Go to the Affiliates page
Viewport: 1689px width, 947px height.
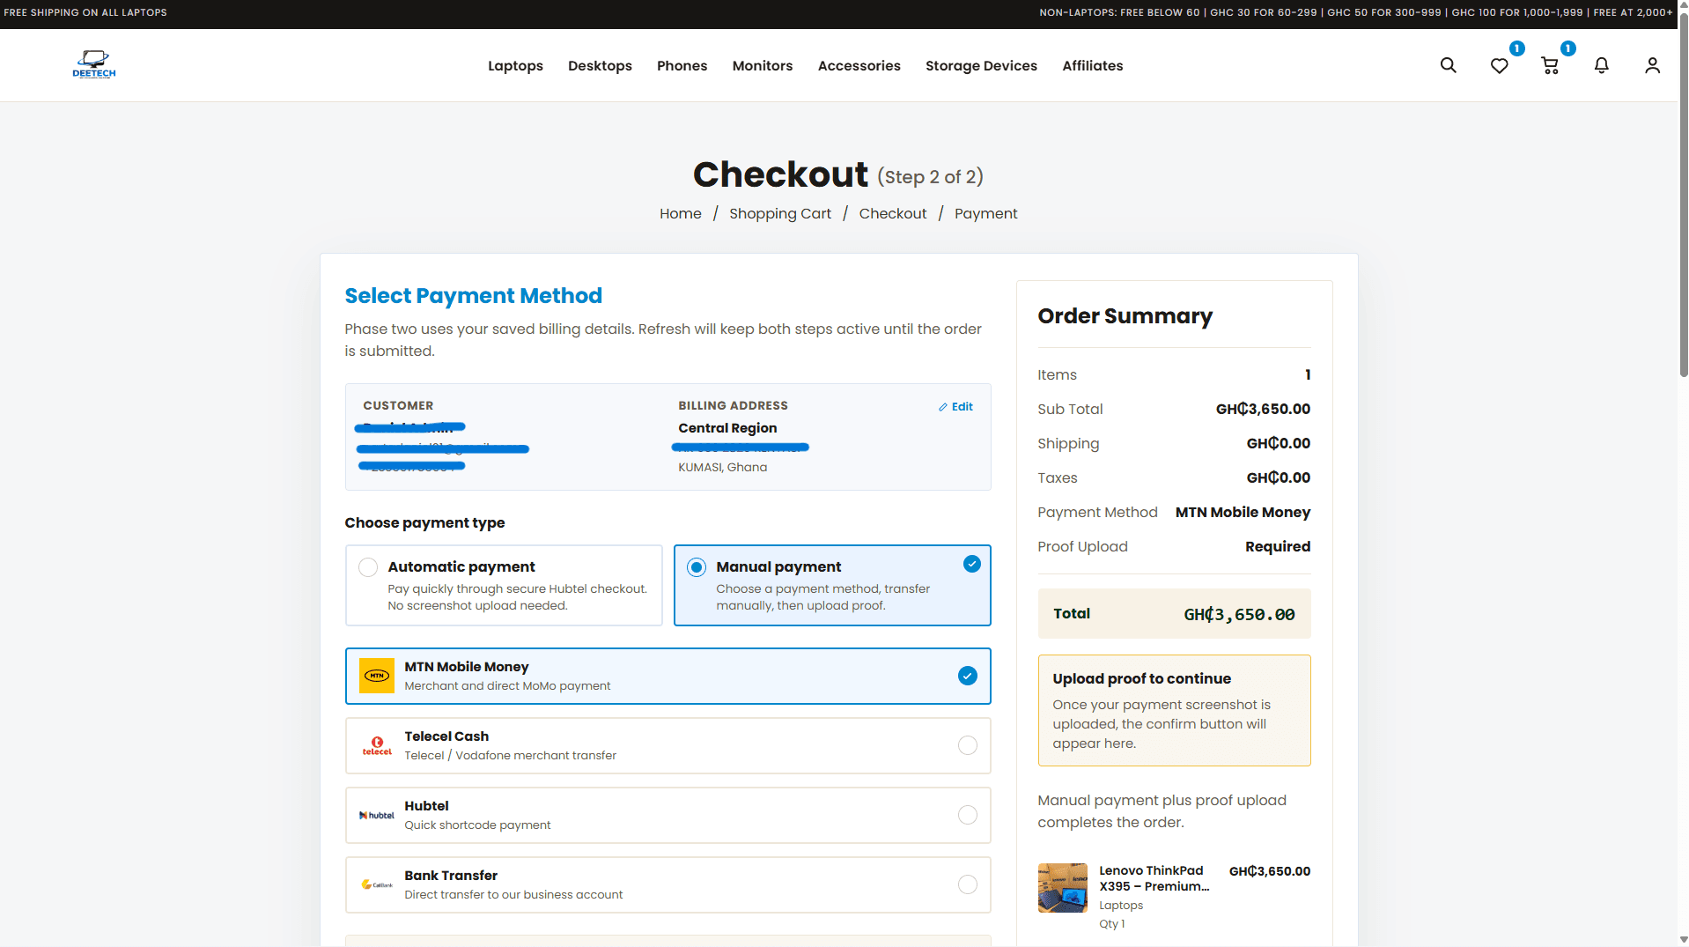point(1092,65)
